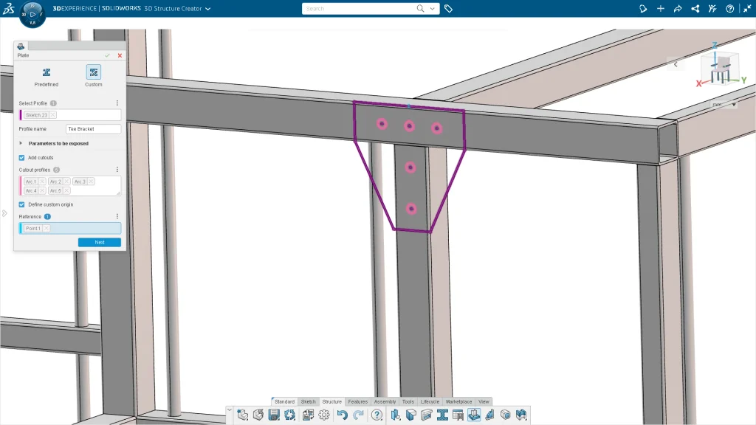This screenshot has width=756, height=425.
Task: Click the Undo arrow in bottom toolbar
Action: (x=342, y=415)
